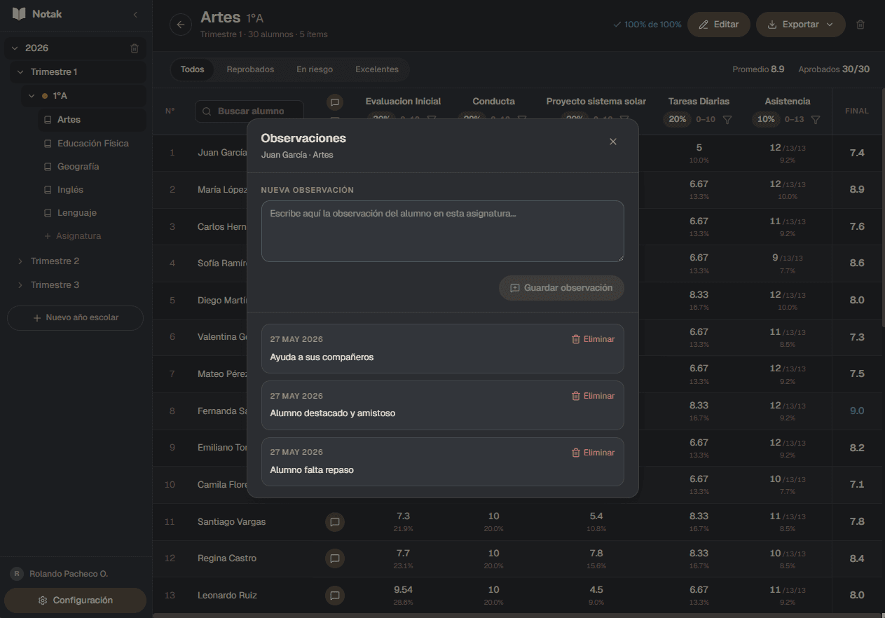The image size is (885, 618).
Task: Expand Trimestre 2 in sidebar
Action: pyautogui.click(x=20, y=261)
